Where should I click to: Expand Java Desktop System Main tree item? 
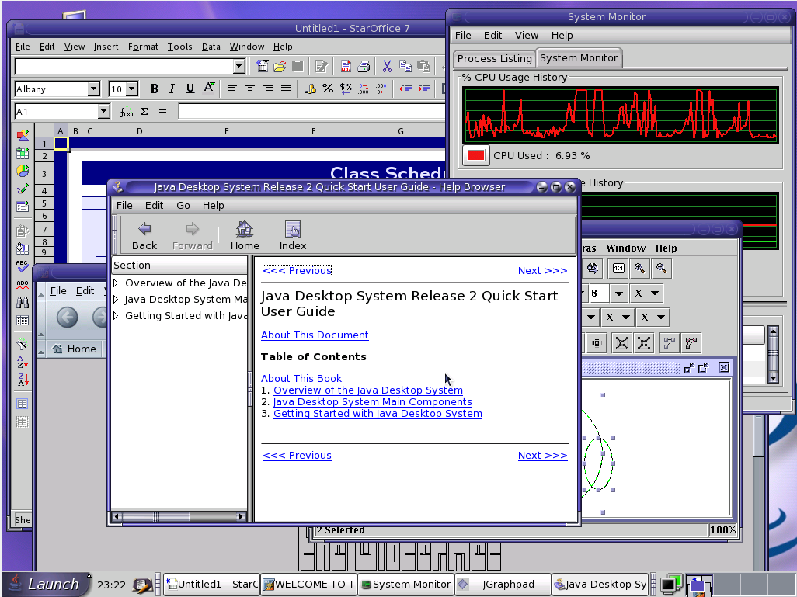click(x=116, y=299)
